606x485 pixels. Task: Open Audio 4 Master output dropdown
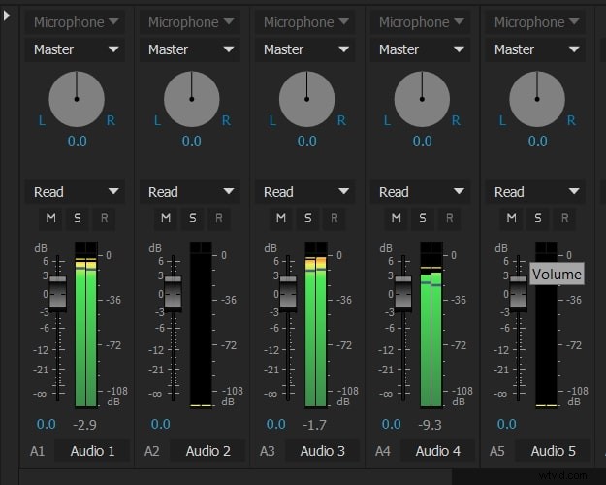tap(420, 49)
